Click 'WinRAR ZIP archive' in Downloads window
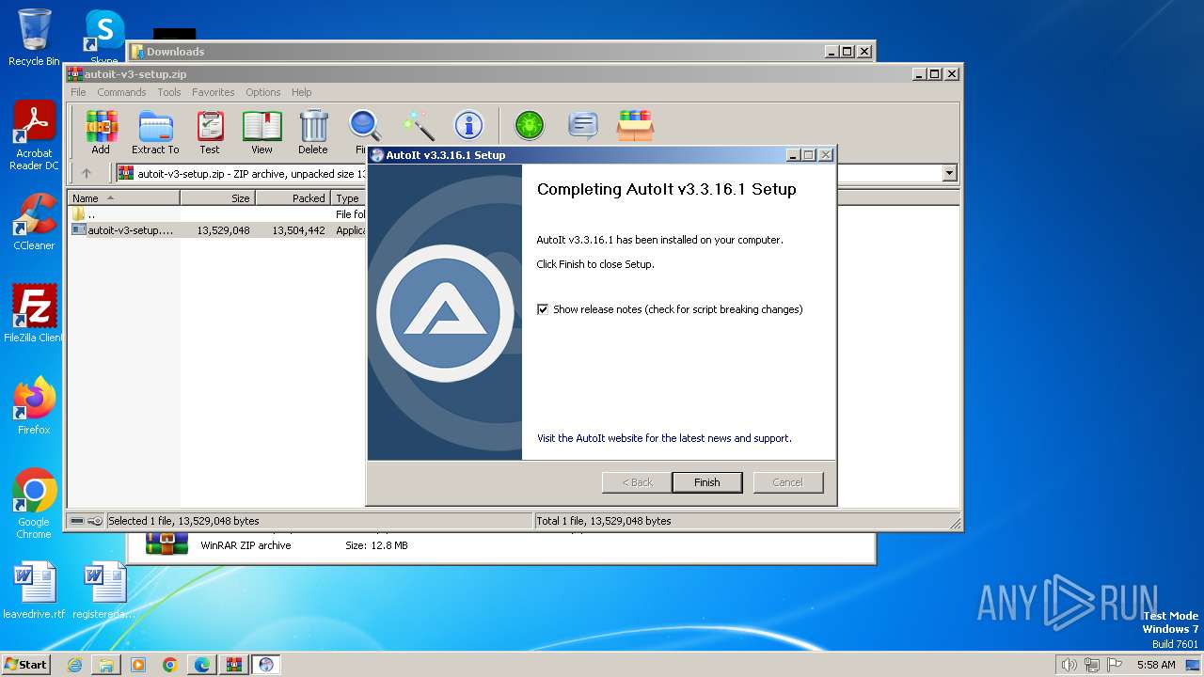The width and height of the screenshot is (1204, 677). (x=246, y=545)
